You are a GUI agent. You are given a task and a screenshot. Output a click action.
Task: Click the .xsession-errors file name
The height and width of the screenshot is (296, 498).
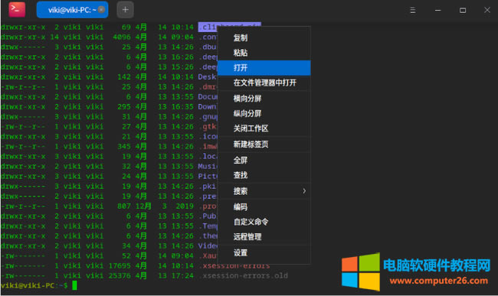click(234, 266)
